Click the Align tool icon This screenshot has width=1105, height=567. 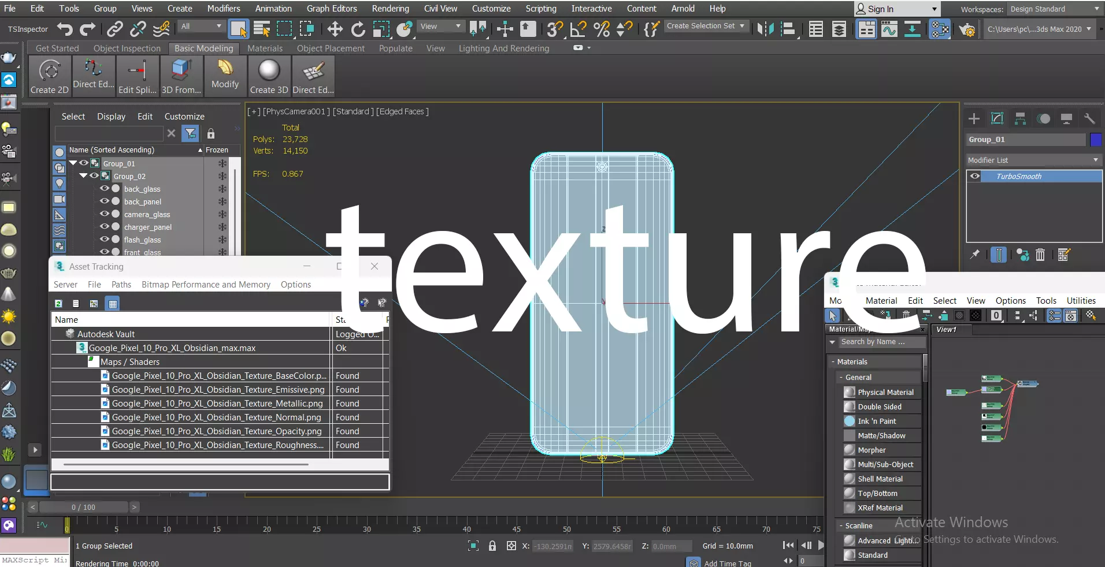[x=788, y=29]
